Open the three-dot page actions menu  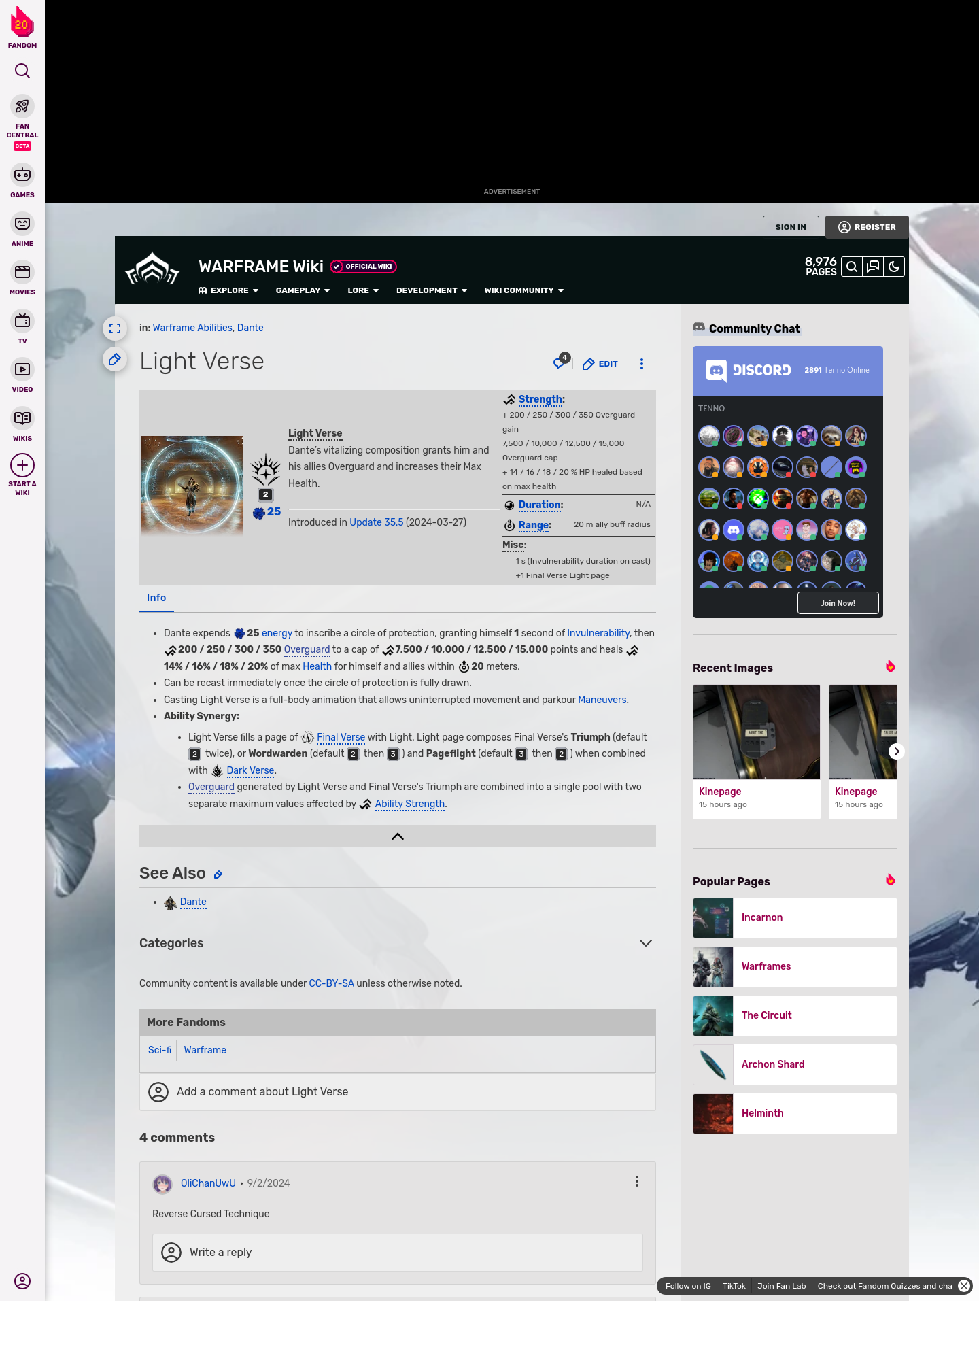click(x=642, y=364)
